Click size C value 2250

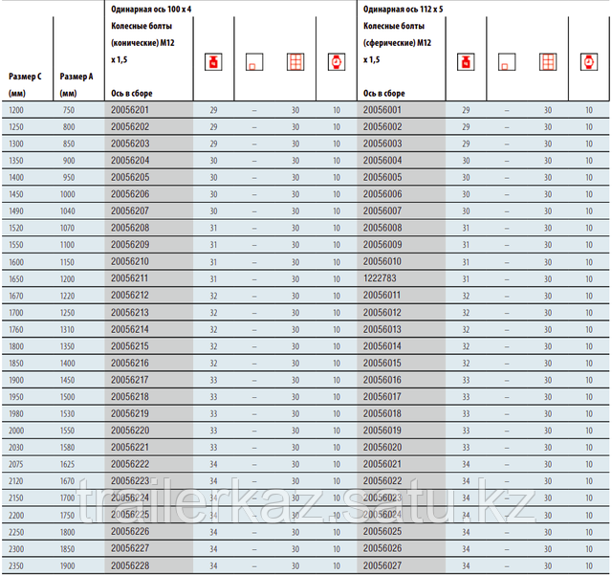point(16,532)
